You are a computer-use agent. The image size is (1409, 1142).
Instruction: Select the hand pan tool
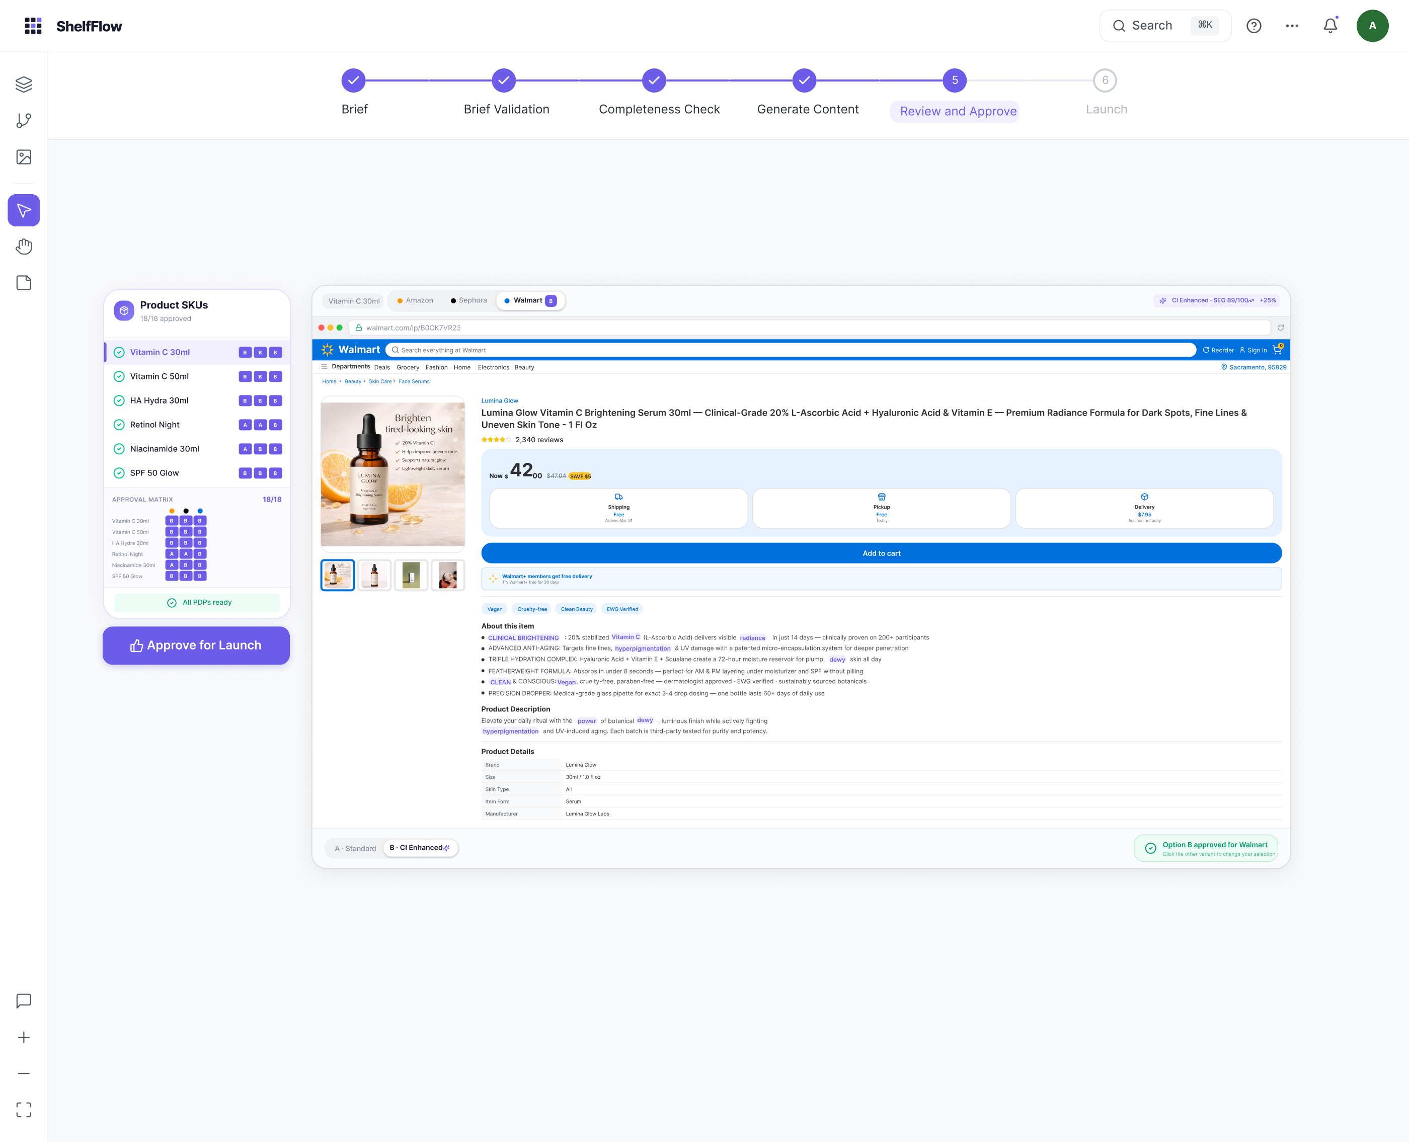(x=24, y=247)
